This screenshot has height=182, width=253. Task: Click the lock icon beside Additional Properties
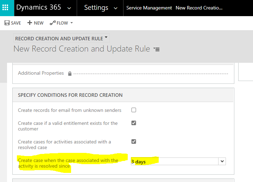pos(70,74)
